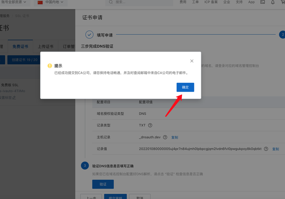285x199 pixels.
Task: Click the search magnifier icon
Action: point(111,2)
